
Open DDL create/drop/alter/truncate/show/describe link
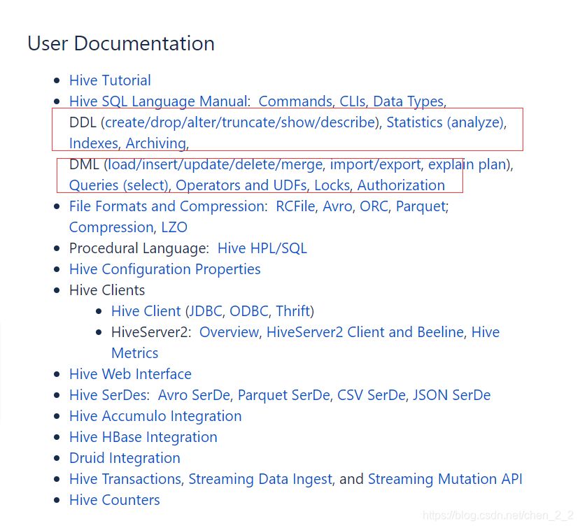(x=240, y=122)
